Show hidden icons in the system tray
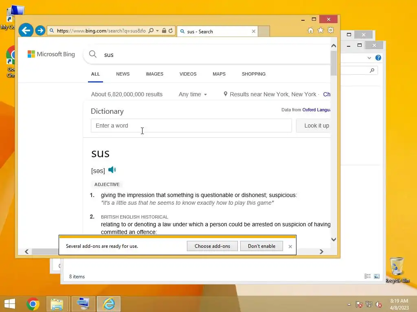Viewport: 417px width, 312px height. (x=349, y=304)
